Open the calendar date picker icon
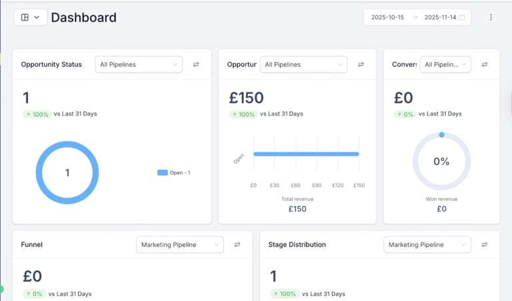This screenshot has width=512, height=301. click(x=462, y=17)
